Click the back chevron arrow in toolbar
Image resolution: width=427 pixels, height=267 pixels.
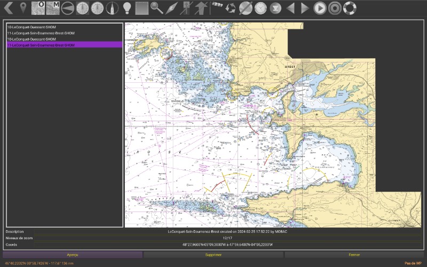point(8,8)
